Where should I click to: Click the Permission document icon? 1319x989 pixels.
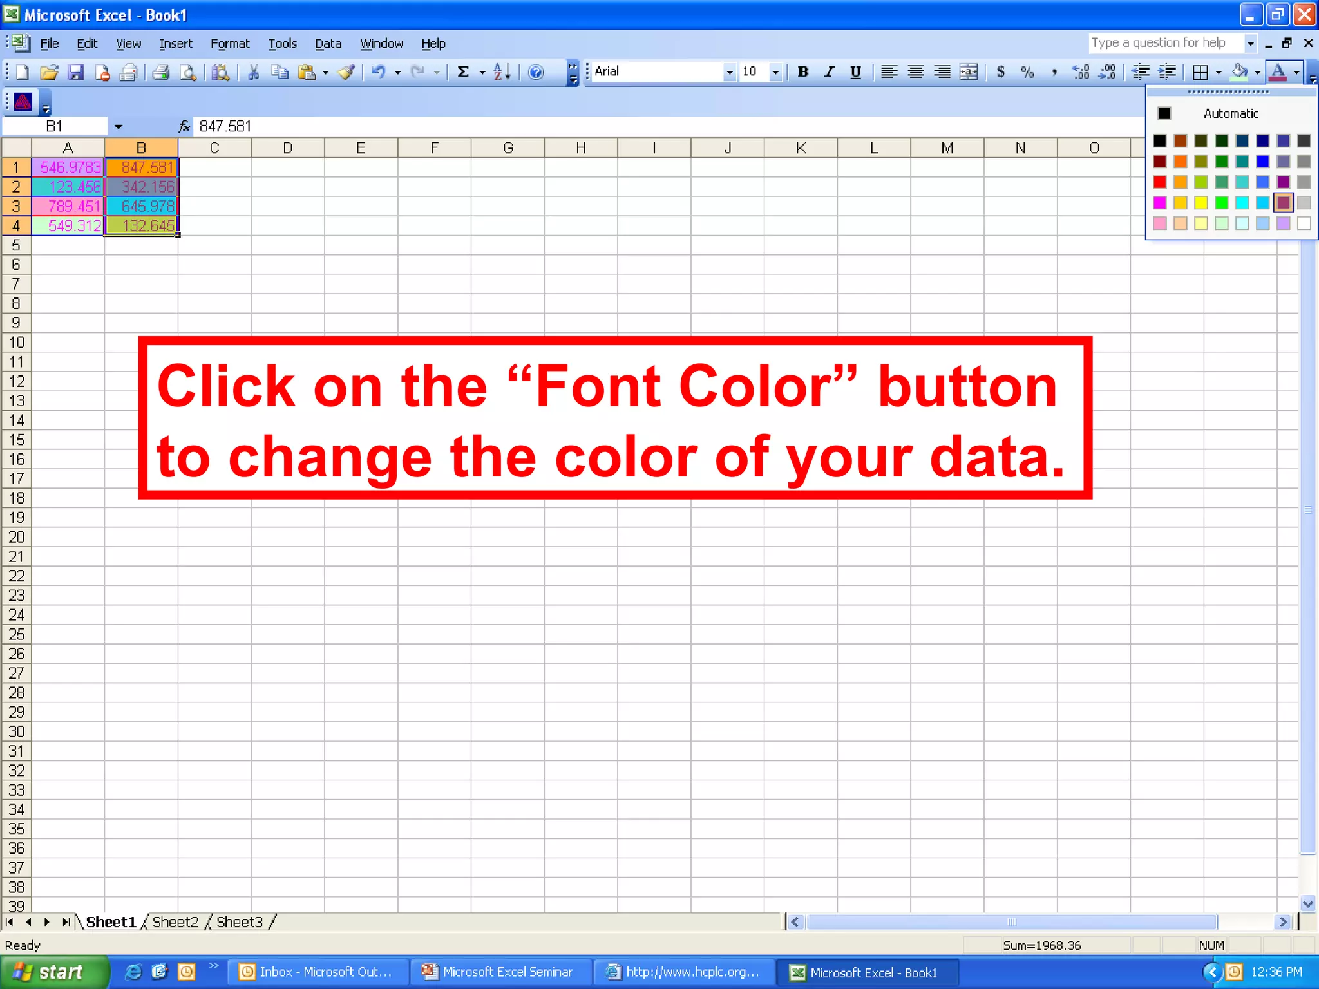pos(102,72)
